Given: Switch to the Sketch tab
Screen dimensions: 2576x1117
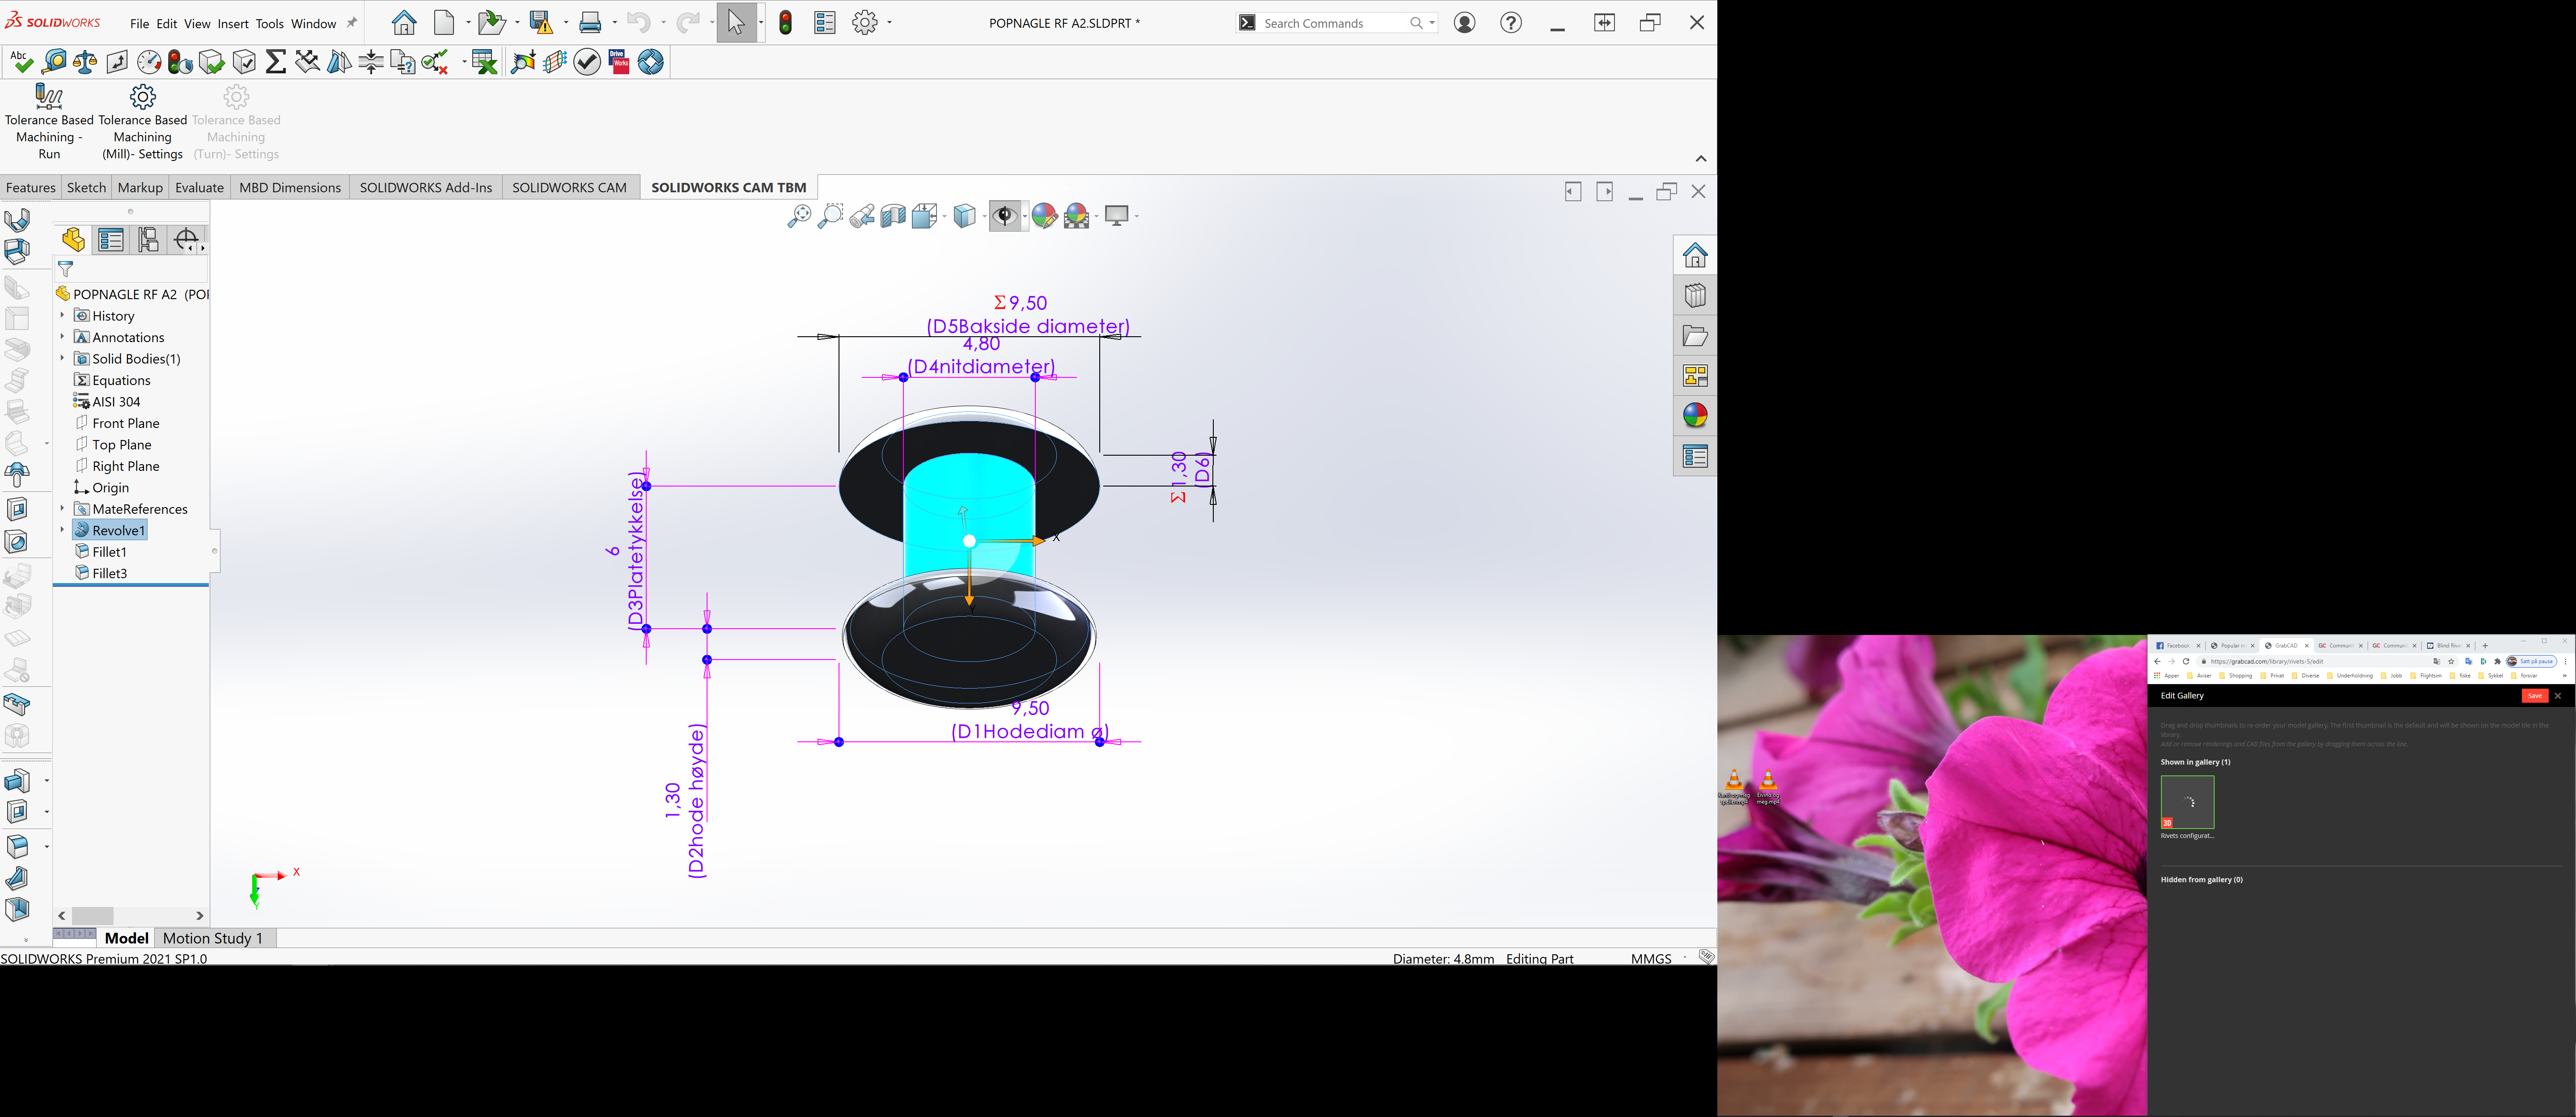Looking at the screenshot, I should [86, 187].
